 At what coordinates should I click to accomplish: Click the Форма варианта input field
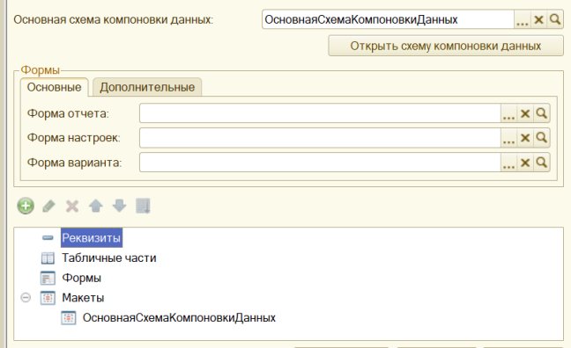(x=320, y=162)
